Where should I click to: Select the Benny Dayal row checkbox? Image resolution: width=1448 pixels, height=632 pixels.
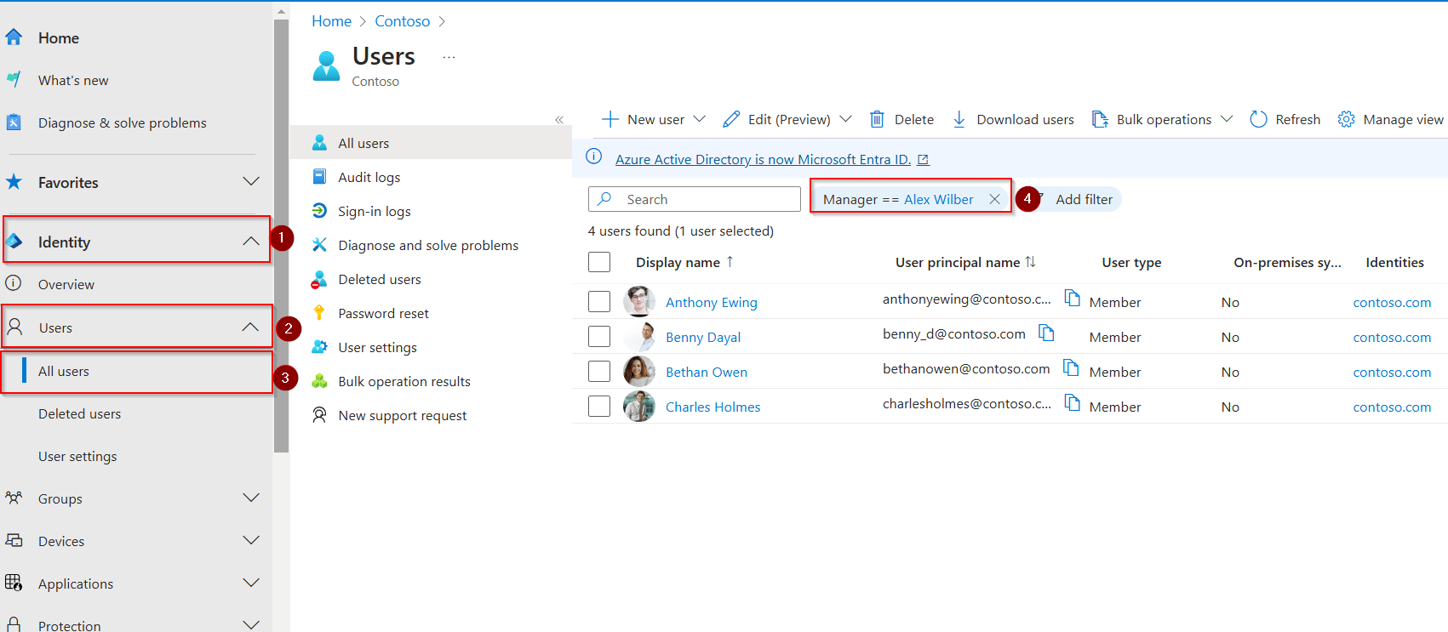(x=599, y=337)
